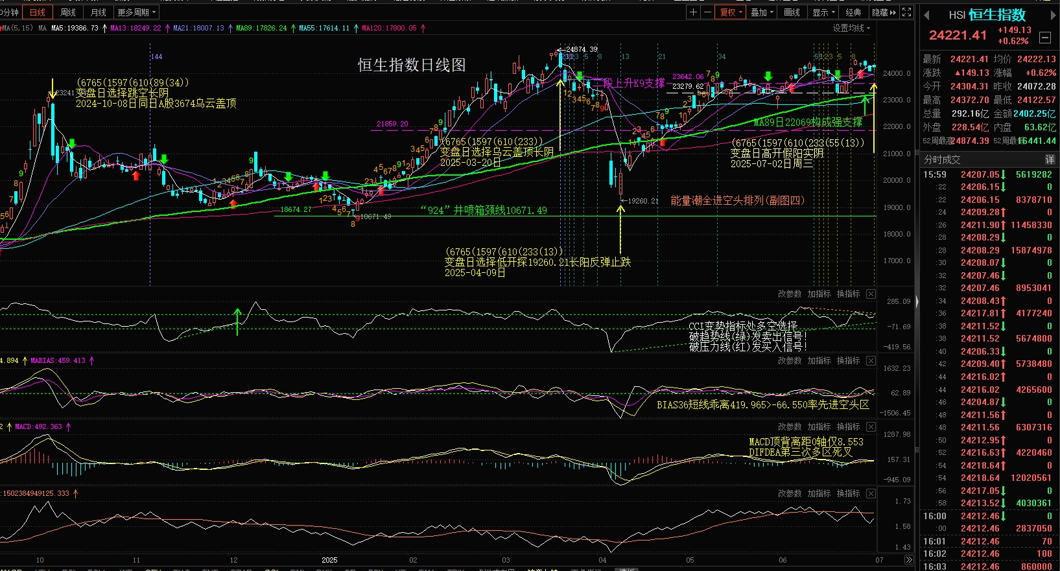
Task: Click the 分时成交 section header
Action: (x=942, y=159)
